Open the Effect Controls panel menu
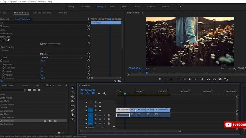This screenshot has height=138, width=246. pos(28,13)
